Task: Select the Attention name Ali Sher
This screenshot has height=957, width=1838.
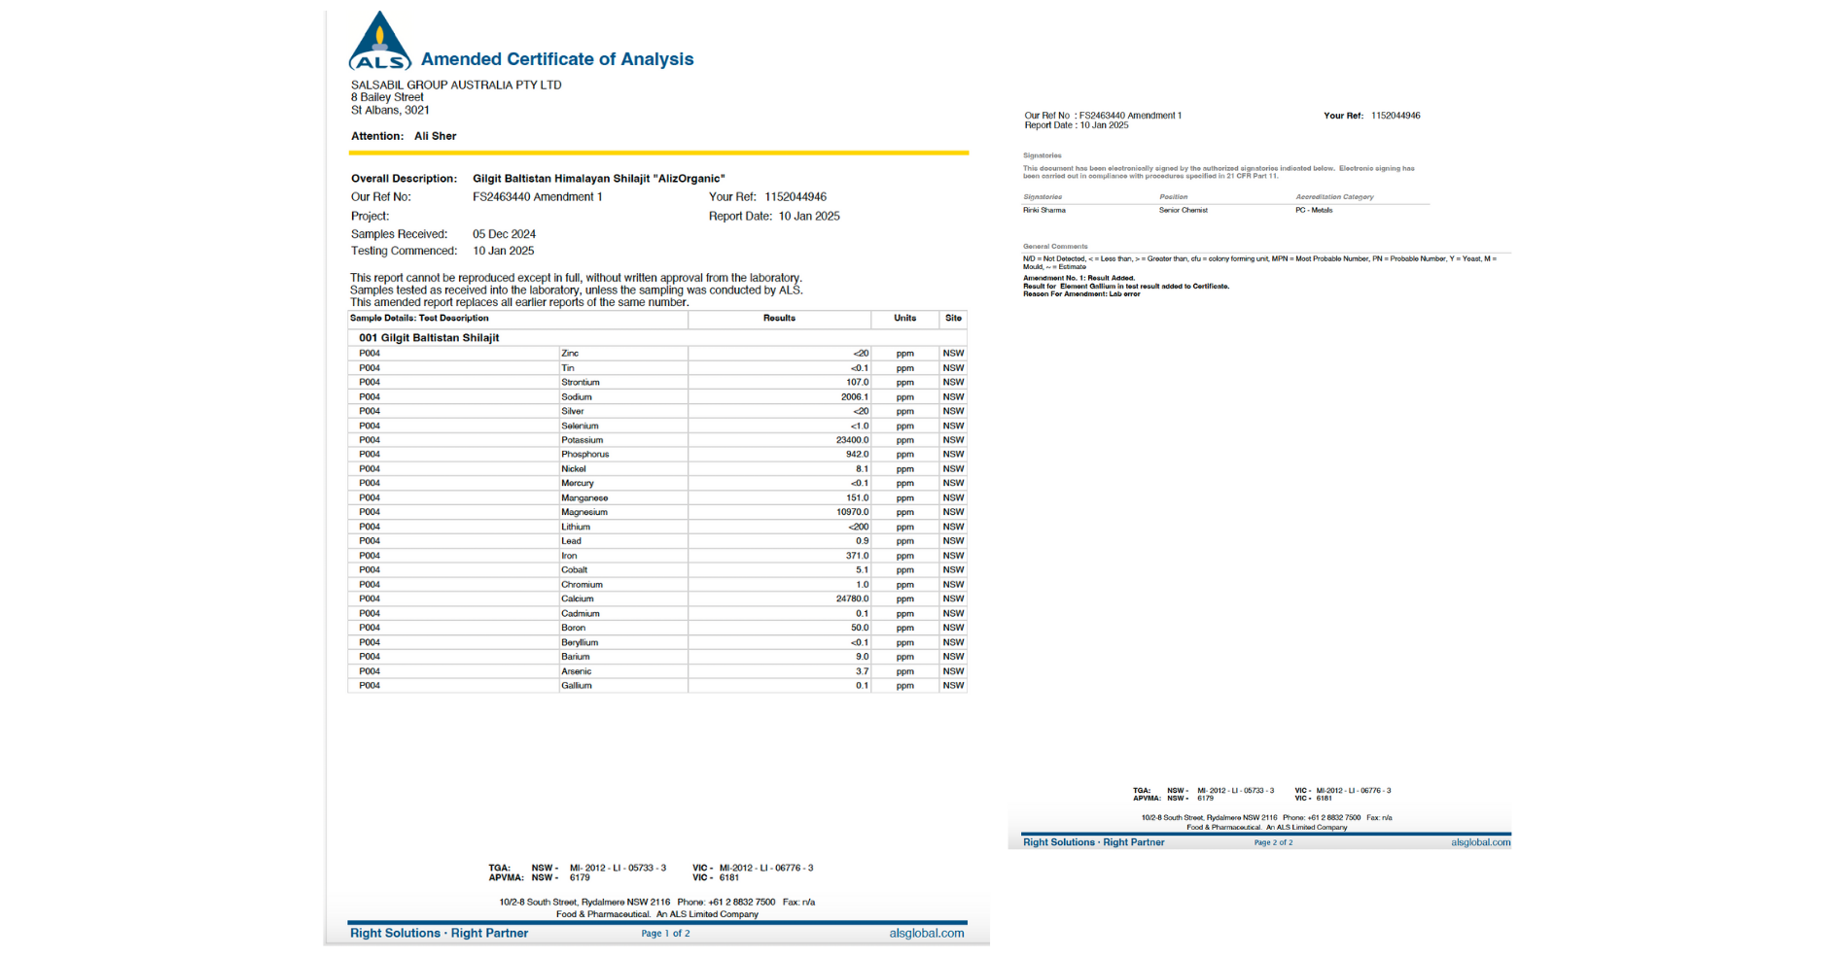Action: coord(435,137)
